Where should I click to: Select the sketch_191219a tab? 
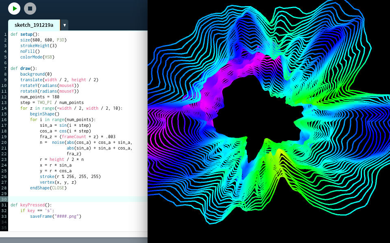click(34, 25)
